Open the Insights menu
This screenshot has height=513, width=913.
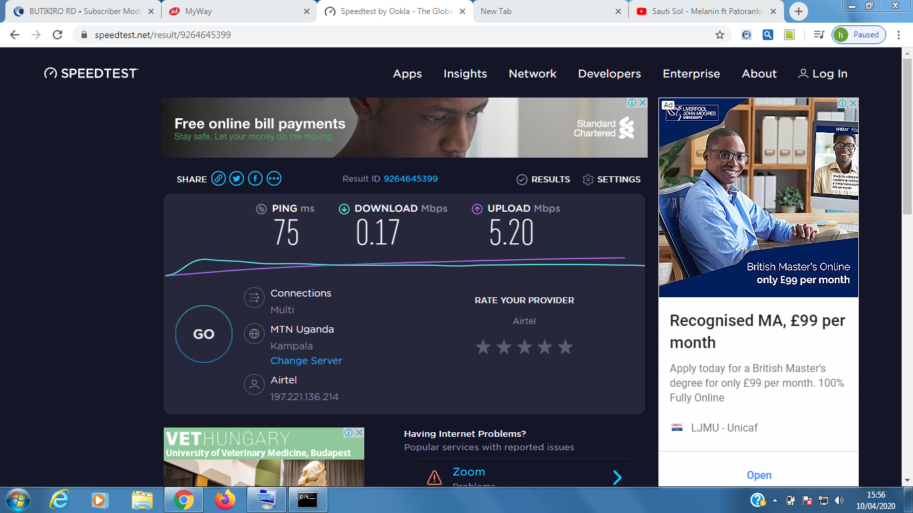(465, 73)
